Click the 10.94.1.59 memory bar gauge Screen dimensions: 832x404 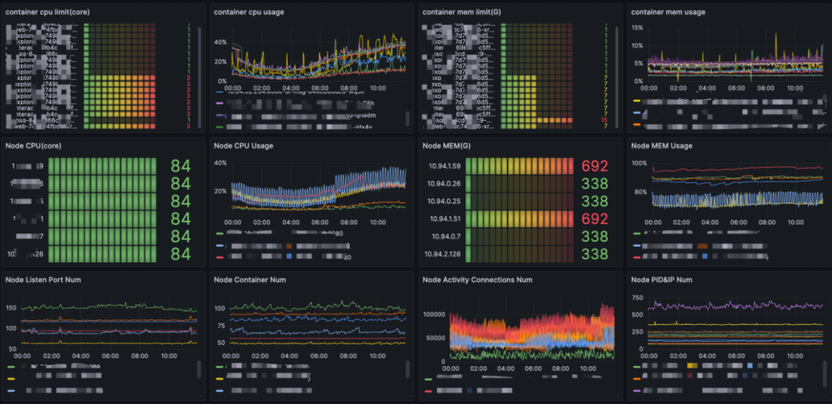(x=520, y=166)
